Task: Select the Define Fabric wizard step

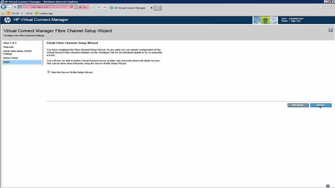Action: tap(10, 58)
